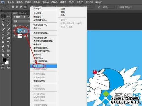Click the foreground black color swatch
The image size is (142, 106).
4,60
